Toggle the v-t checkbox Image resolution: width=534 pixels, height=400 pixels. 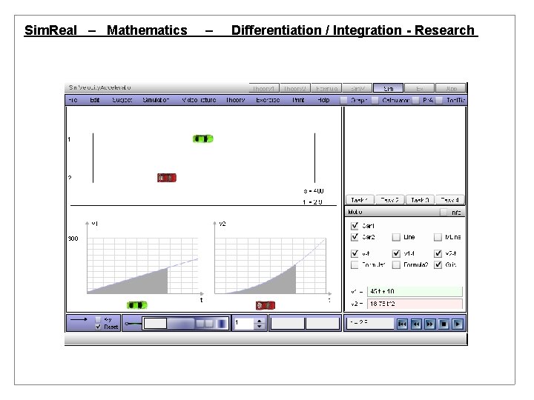click(x=355, y=253)
